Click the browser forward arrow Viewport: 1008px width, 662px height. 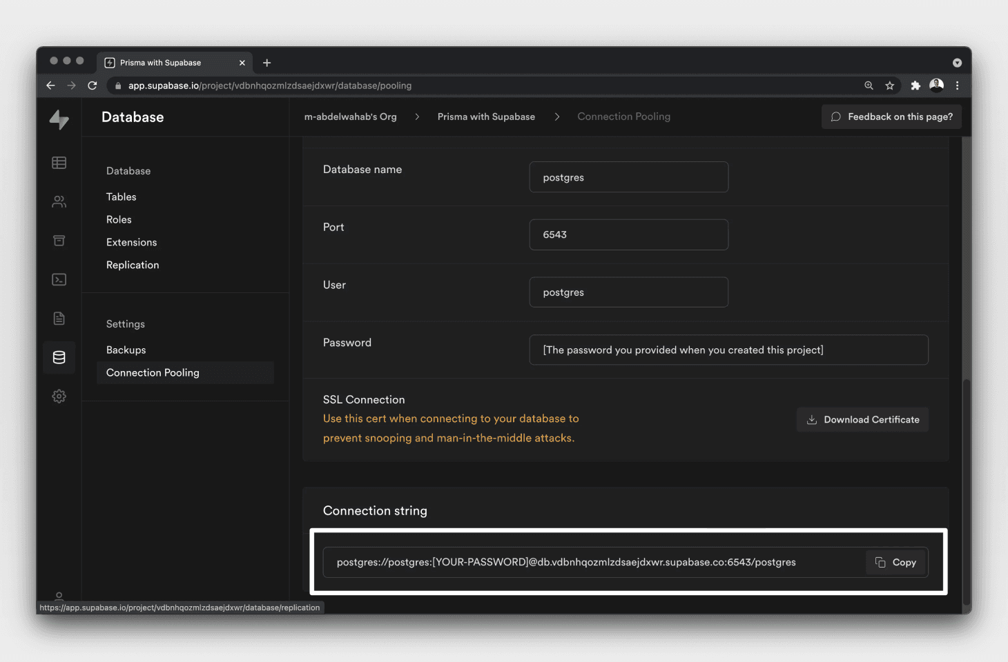coord(71,86)
